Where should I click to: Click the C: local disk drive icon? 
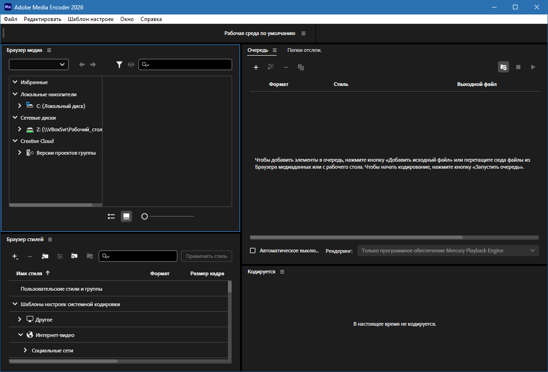[29, 106]
